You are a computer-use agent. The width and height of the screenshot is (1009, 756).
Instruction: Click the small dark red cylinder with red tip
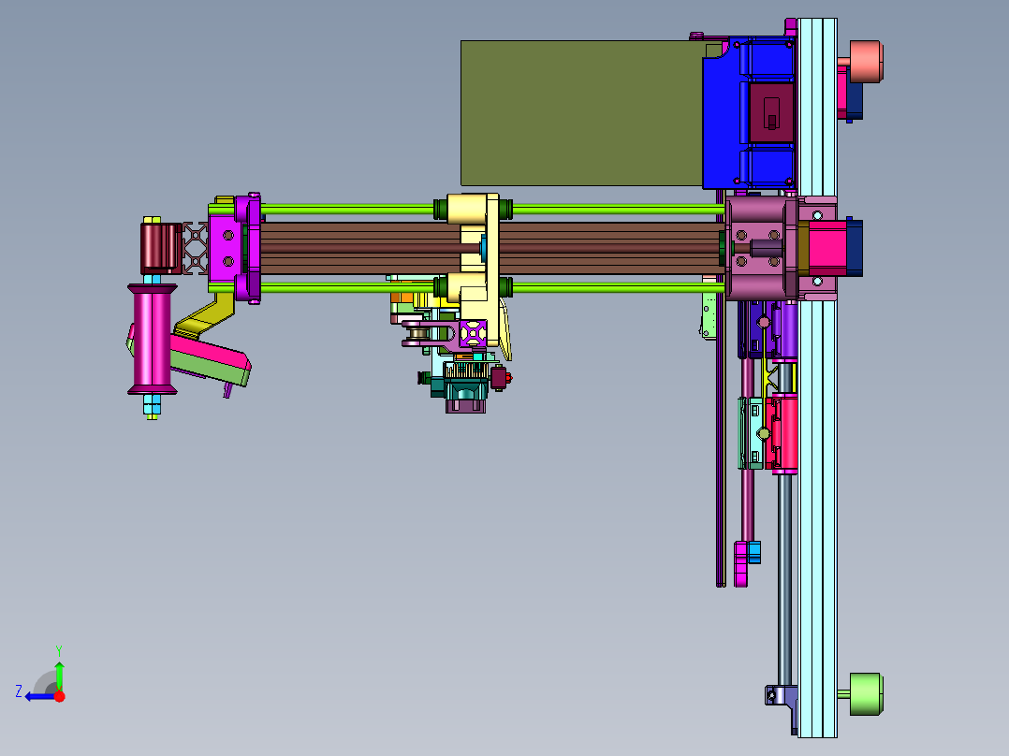(x=501, y=378)
